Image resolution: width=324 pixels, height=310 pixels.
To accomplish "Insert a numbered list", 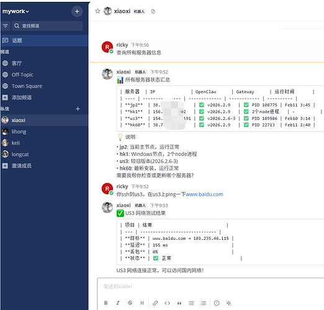I will (204, 303).
